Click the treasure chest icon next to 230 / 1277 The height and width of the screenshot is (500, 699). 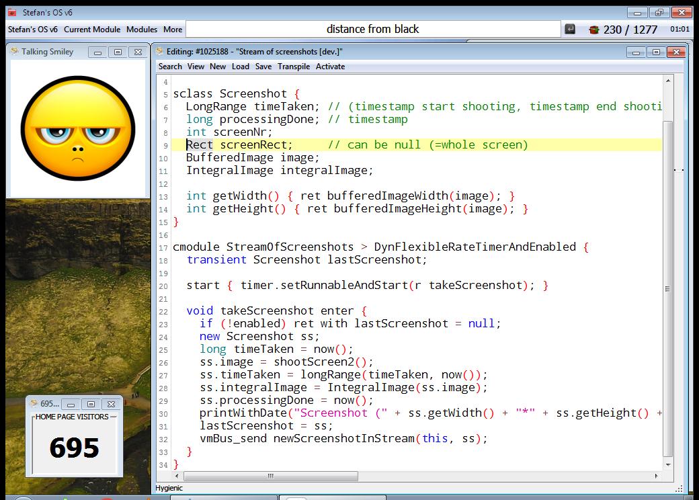[x=593, y=30]
